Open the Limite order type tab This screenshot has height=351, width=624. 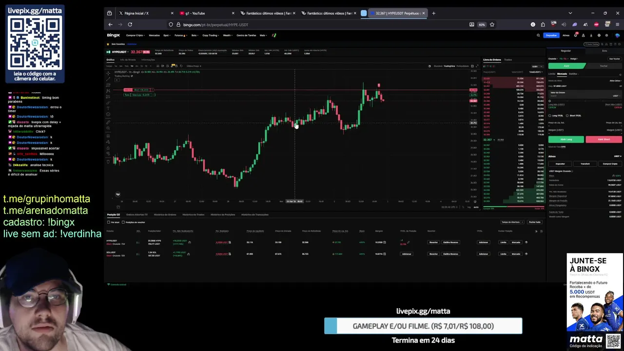pos(552,74)
